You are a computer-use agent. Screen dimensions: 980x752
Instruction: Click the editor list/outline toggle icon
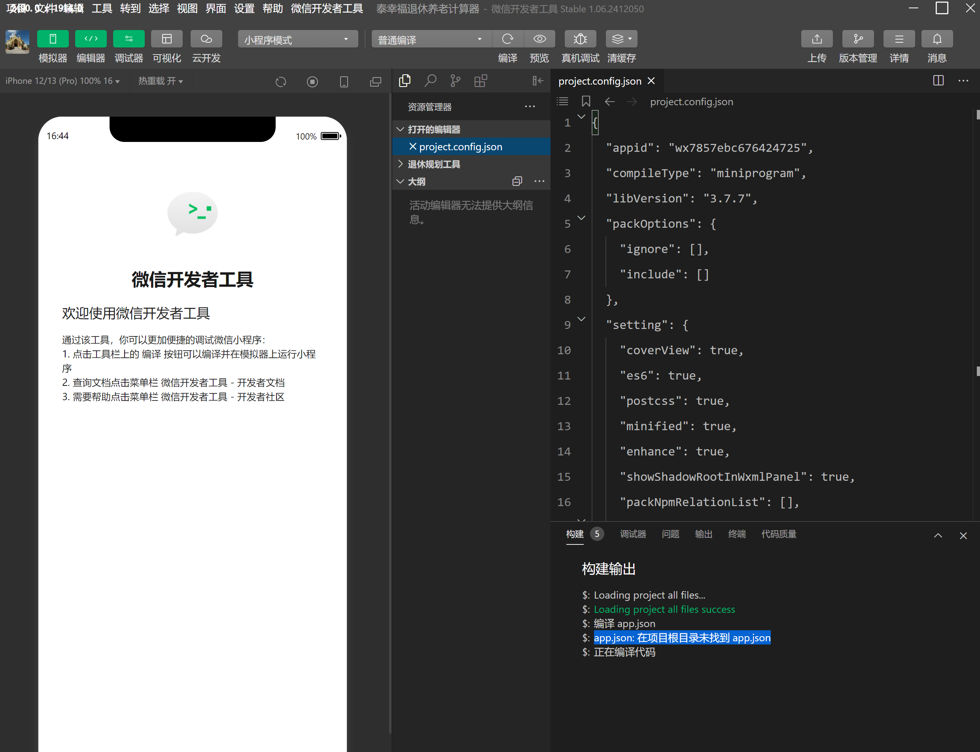tap(562, 102)
